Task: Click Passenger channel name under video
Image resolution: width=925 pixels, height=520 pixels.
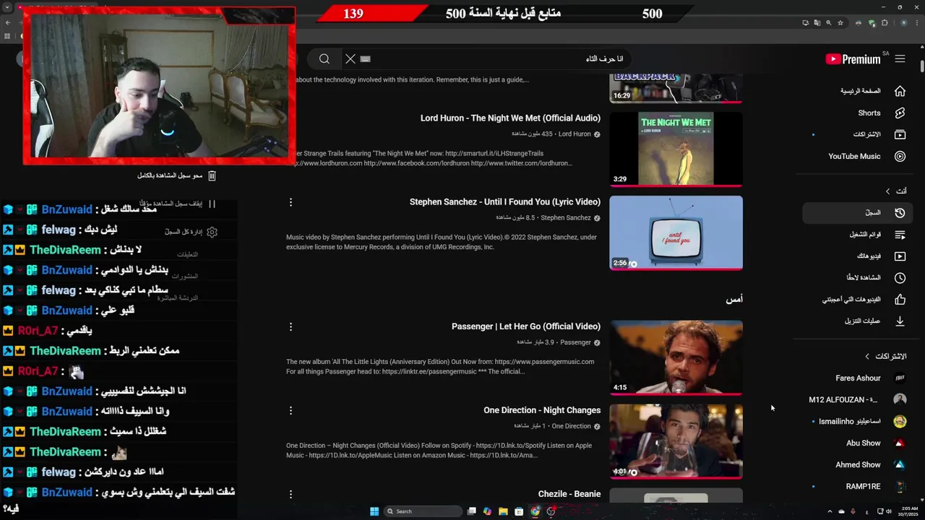Action: [576, 342]
